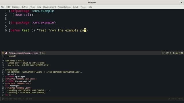Click the defun keyword on line 6
Image resolution: width=184 pixels, height=103 pixels.
coord(15,30)
